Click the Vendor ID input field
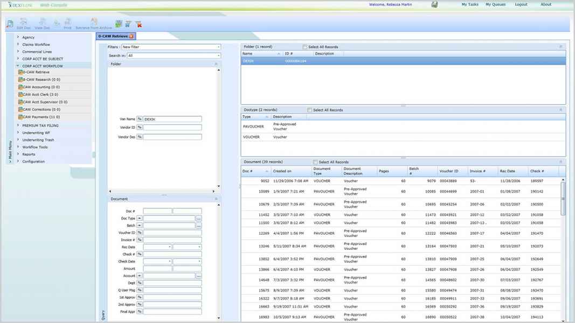The image size is (575, 323). [172, 128]
